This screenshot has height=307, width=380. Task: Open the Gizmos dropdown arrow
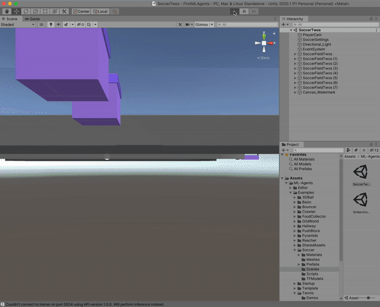pyautogui.click(x=212, y=25)
